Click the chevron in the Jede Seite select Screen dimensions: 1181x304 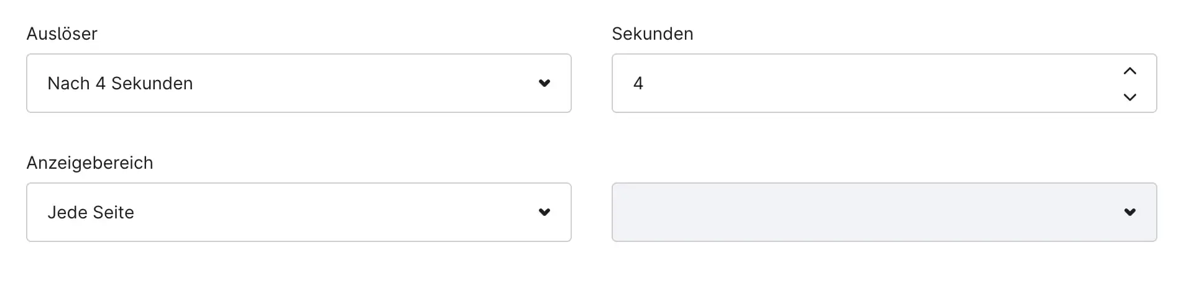coord(545,212)
